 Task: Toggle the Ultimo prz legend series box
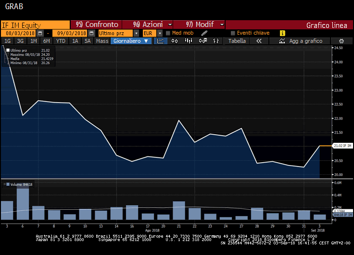[x=8, y=50]
